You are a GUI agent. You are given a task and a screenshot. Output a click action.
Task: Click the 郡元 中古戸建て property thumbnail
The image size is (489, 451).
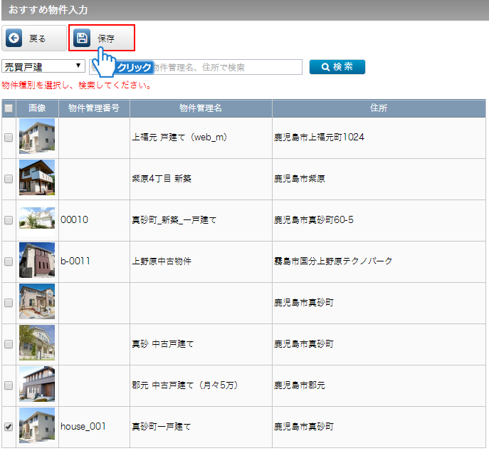click(x=36, y=385)
